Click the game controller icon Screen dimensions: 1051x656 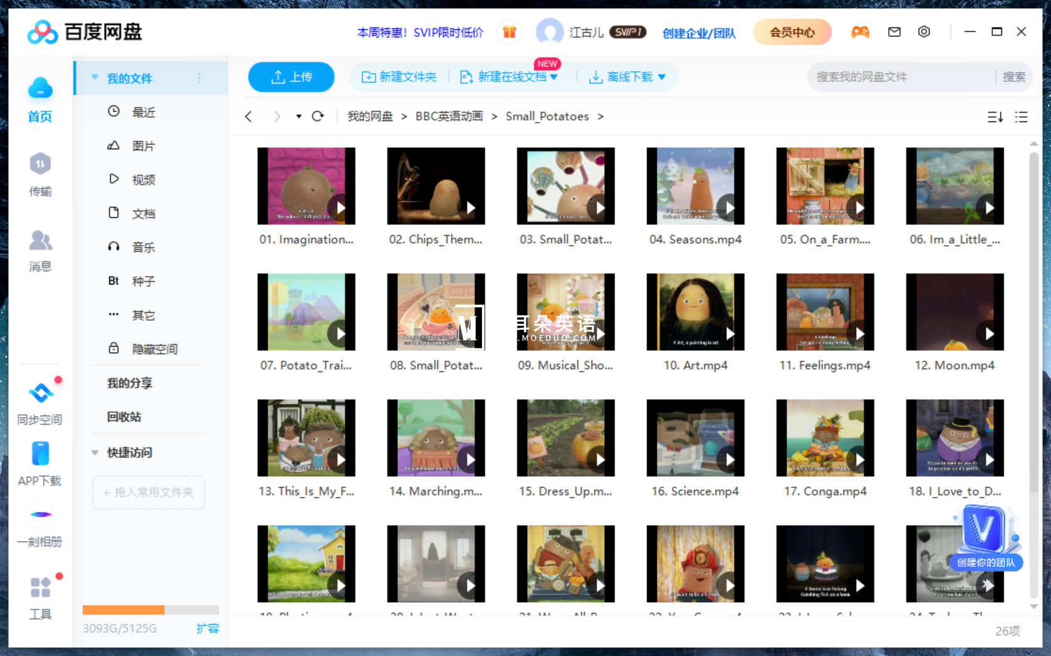pos(860,32)
